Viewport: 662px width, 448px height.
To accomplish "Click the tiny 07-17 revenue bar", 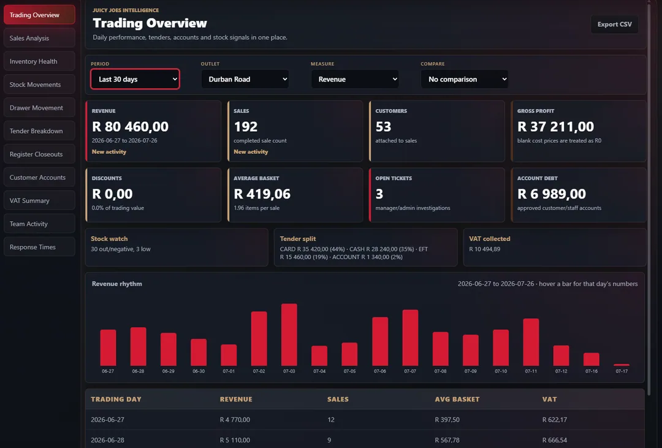I will [x=622, y=365].
